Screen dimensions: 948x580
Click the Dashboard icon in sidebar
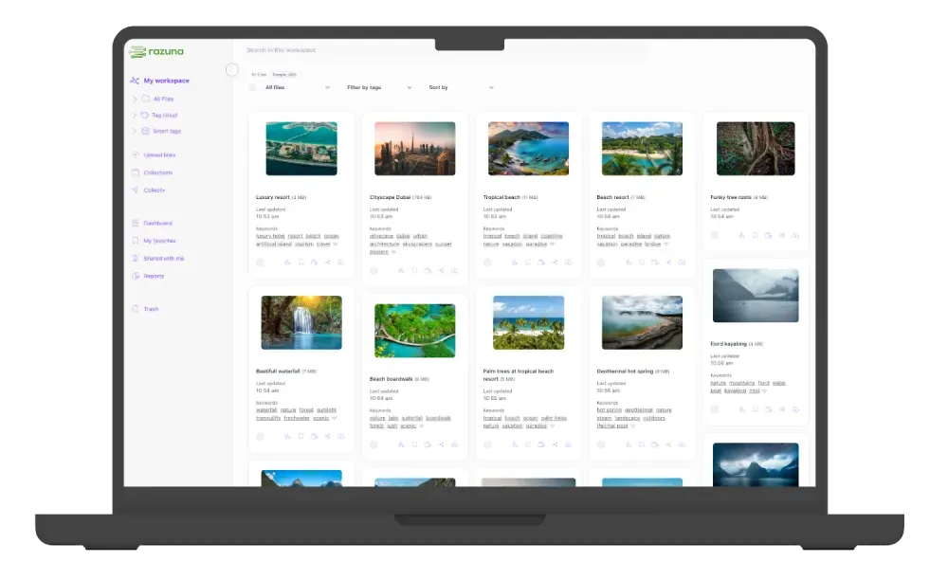click(x=136, y=223)
